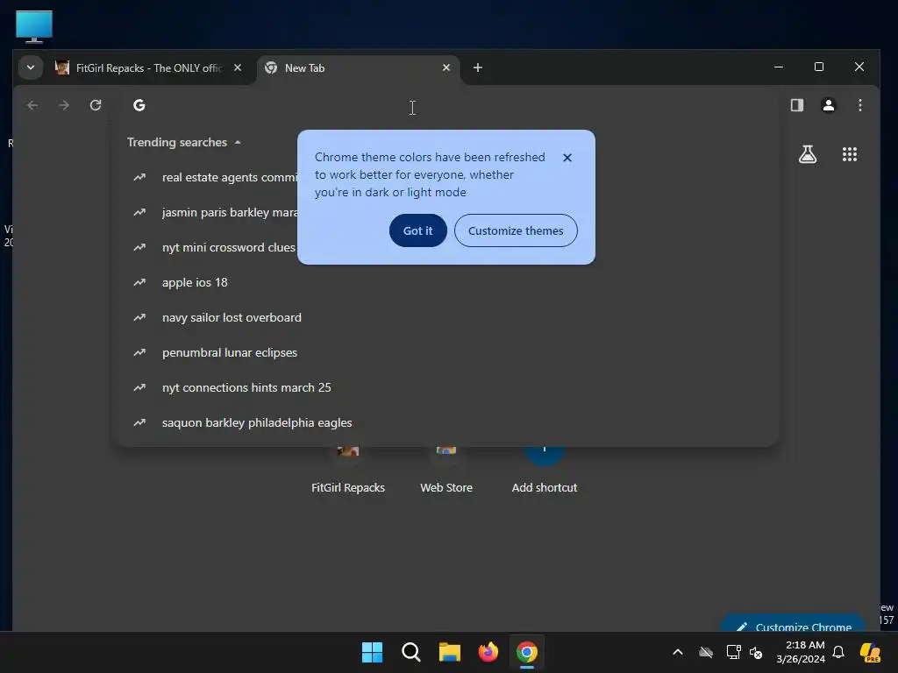Open the profile avatar icon
Image resolution: width=898 pixels, height=673 pixels.
pos(828,105)
